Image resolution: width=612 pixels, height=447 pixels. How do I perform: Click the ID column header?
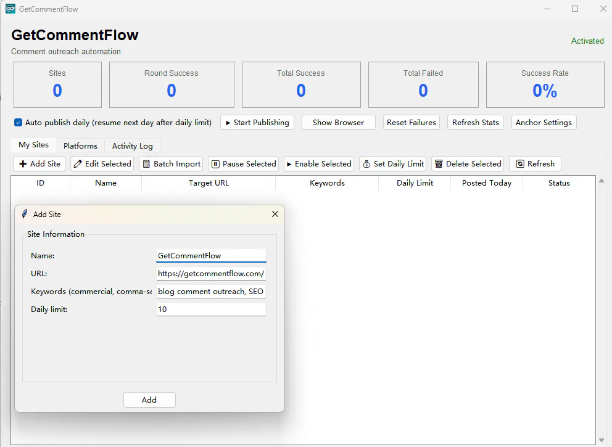41,183
